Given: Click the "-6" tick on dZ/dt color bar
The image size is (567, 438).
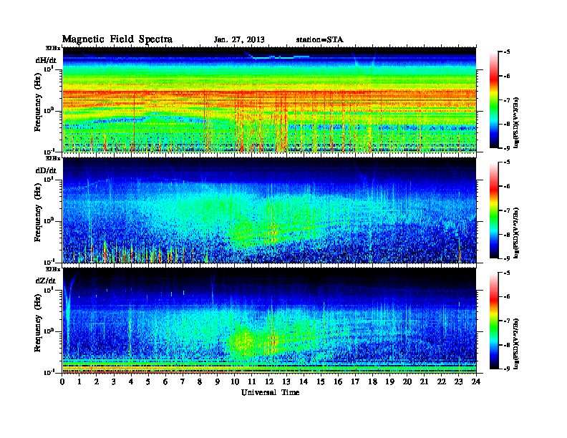Looking at the screenshot, I should [x=507, y=296].
